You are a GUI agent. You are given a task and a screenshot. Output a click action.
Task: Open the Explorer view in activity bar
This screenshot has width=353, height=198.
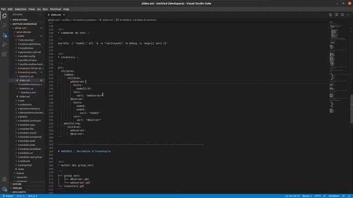(4, 16)
